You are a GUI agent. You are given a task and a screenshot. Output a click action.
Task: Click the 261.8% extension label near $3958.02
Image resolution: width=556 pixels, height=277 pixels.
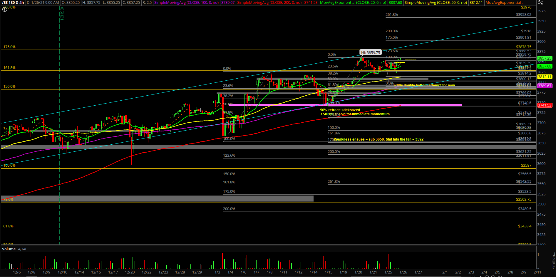(x=392, y=14)
